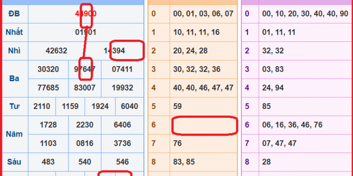Select fifth prize number 1728
Image resolution: width=353 pixels, height=176 pixels.
pyautogui.click(x=48, y=125)
